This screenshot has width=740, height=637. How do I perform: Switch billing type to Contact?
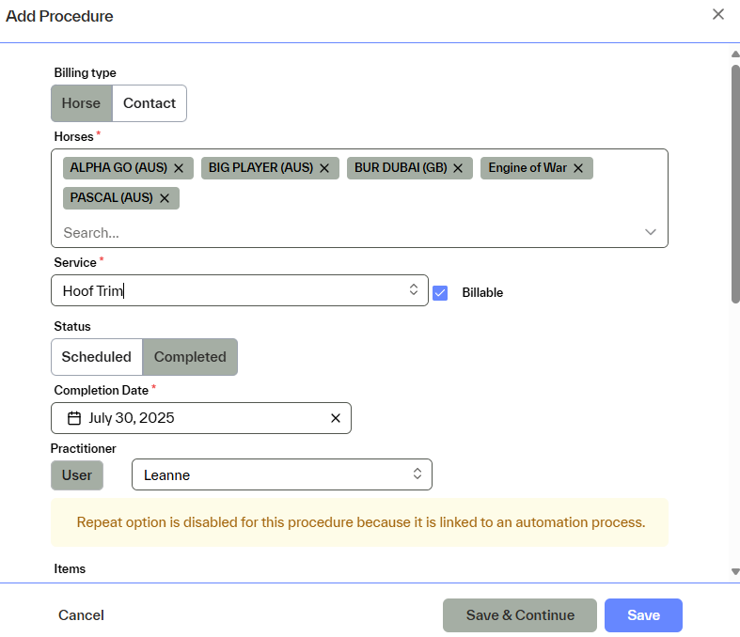tap(150, 103)
